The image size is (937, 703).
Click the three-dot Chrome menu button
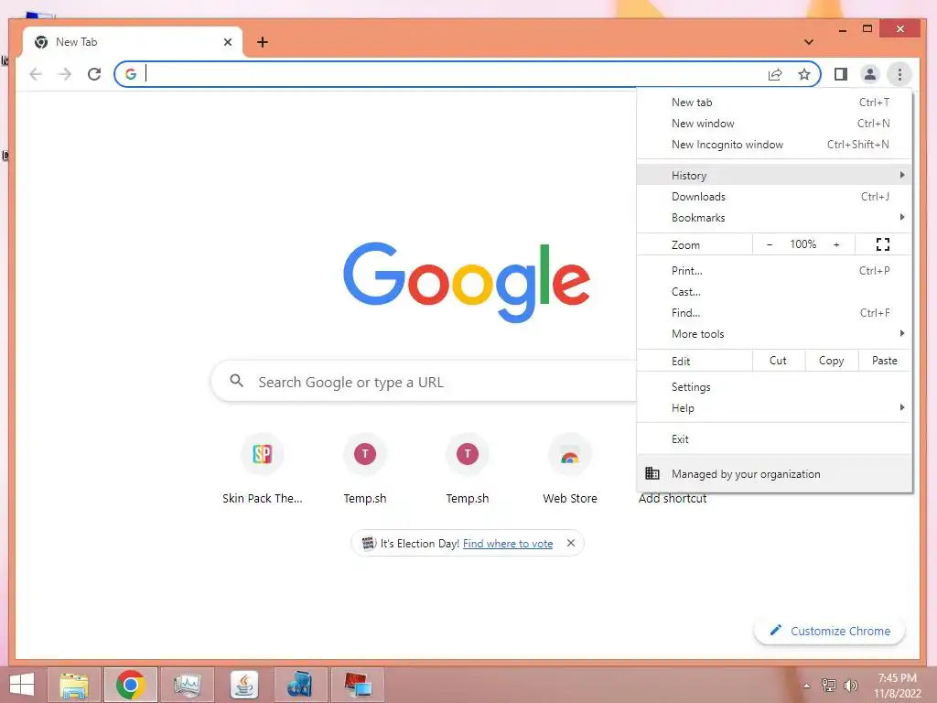pos(899,74)
